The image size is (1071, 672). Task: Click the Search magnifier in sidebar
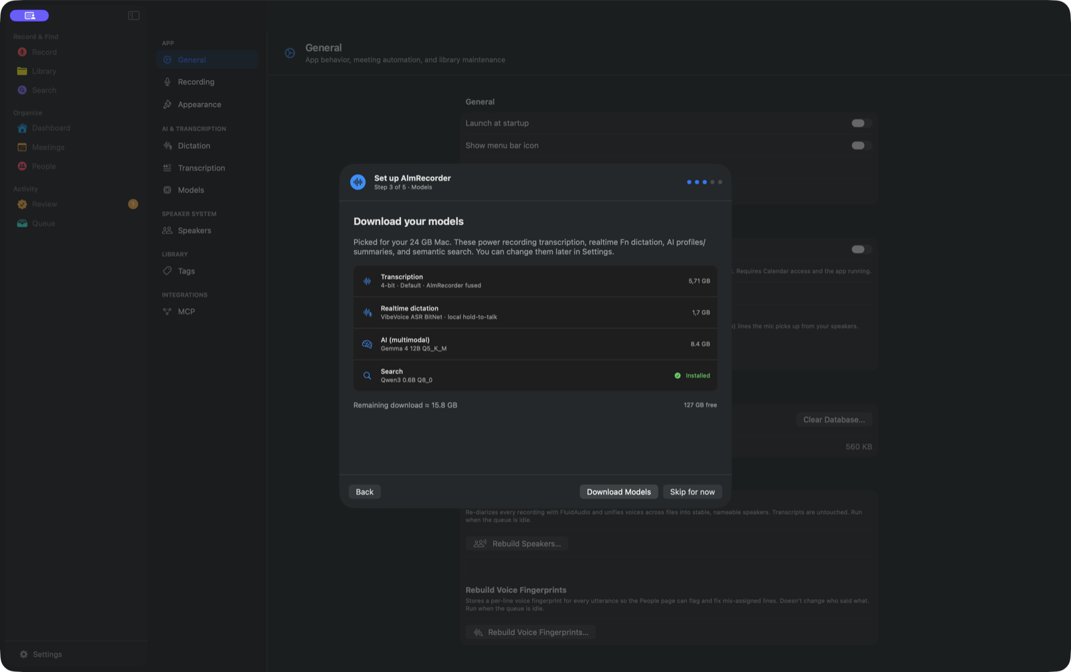pos(22,90)
